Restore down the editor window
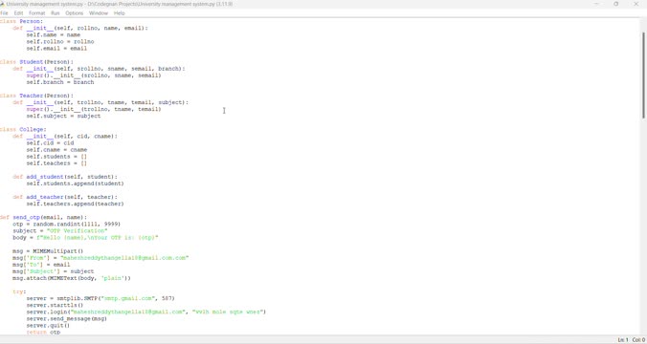Viewport: 647px width, 344px height. (616, 4)
